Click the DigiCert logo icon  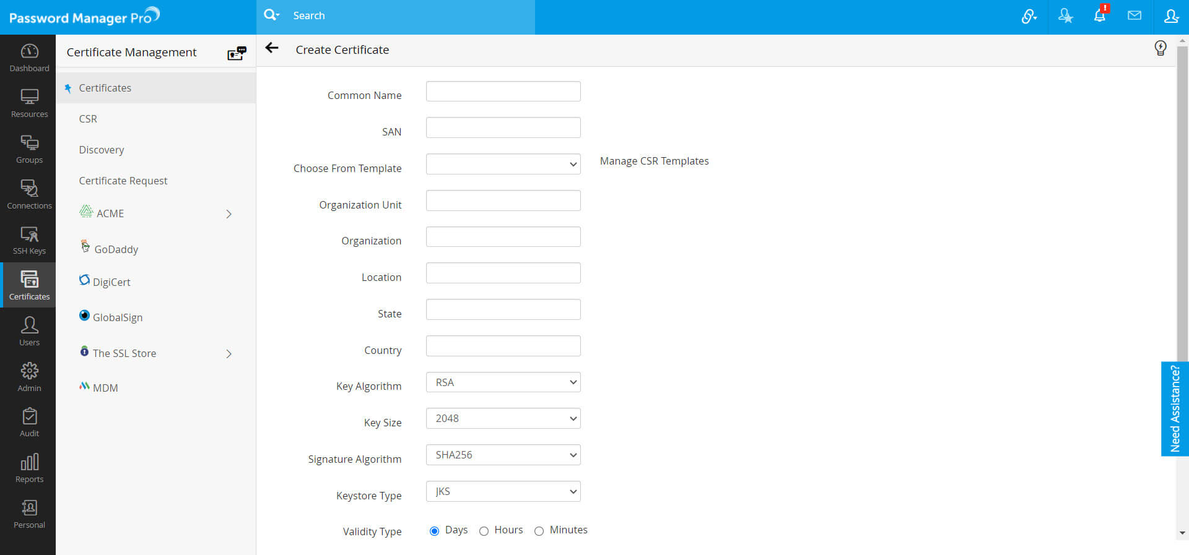84,280
